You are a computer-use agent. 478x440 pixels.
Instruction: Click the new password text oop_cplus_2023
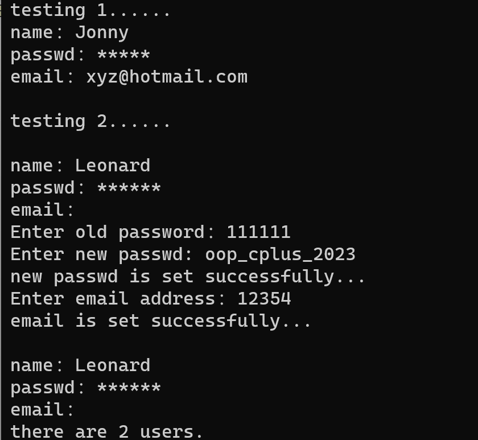280,254
